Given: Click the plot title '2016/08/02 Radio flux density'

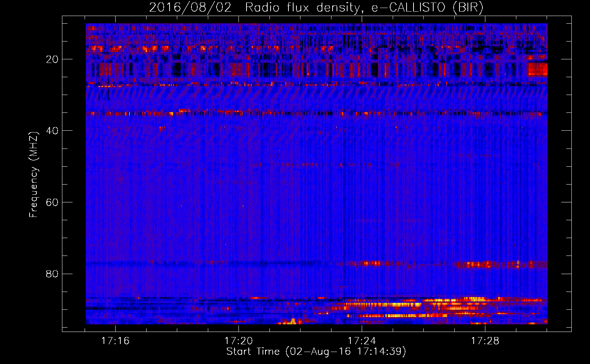Looking at the screenshot, I should (316, 8).
